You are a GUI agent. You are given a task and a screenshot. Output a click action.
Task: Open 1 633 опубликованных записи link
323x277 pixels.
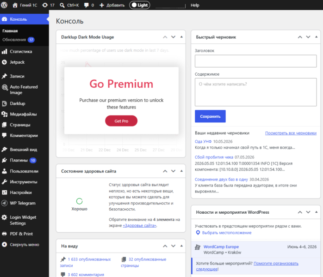pyautogui.click(x=85, y=262)
